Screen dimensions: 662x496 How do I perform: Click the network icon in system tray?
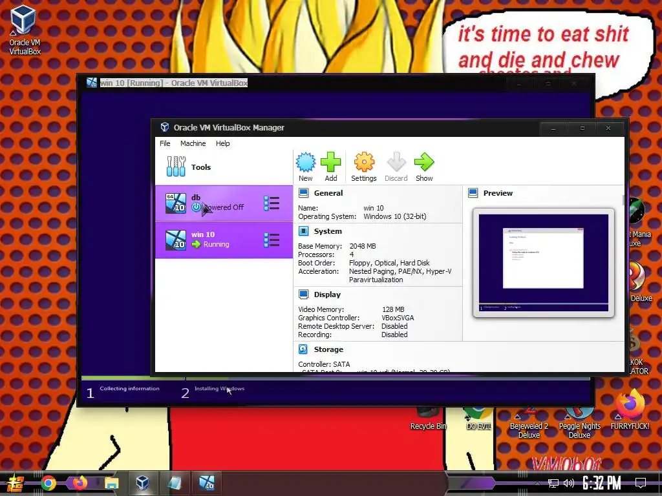(553, 483)
